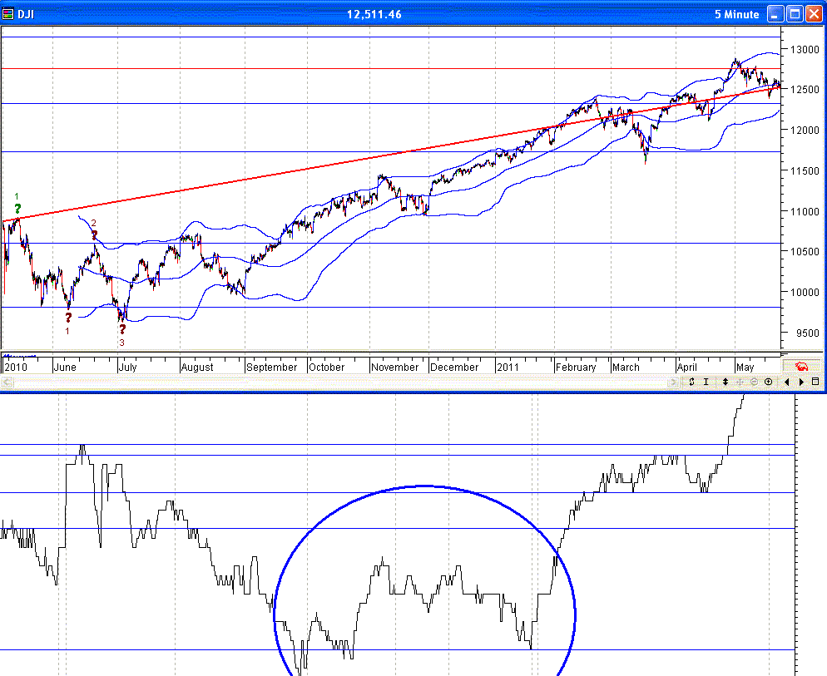Click the zoom in plus circle icon

click(x=769, y=382)
